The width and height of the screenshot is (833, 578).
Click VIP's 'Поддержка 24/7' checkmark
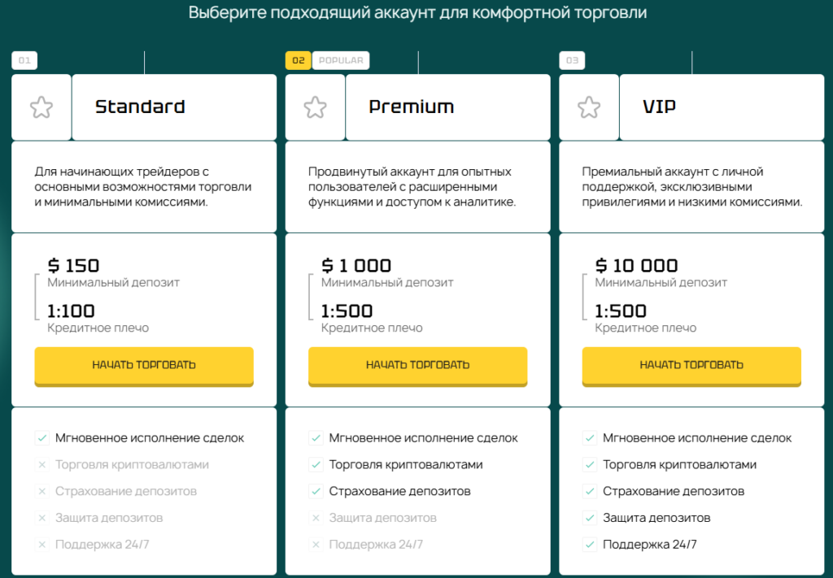pyautogui.click(x=590, y=545)
